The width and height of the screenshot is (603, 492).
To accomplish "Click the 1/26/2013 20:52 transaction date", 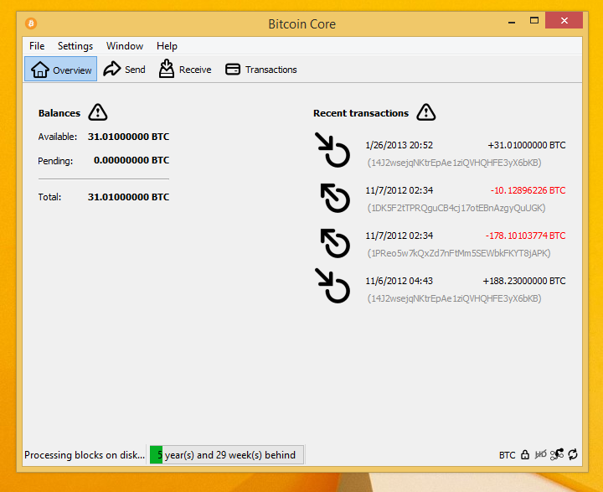I will pyautogui.click(x=399, y=145).
